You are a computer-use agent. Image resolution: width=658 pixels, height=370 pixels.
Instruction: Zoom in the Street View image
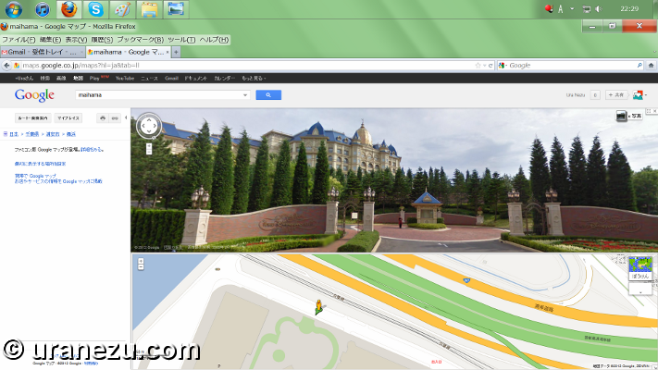click(149, 146)
